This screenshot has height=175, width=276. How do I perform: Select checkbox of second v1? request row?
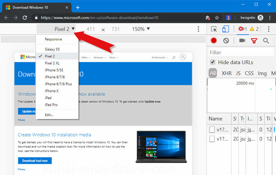point(212,139)
